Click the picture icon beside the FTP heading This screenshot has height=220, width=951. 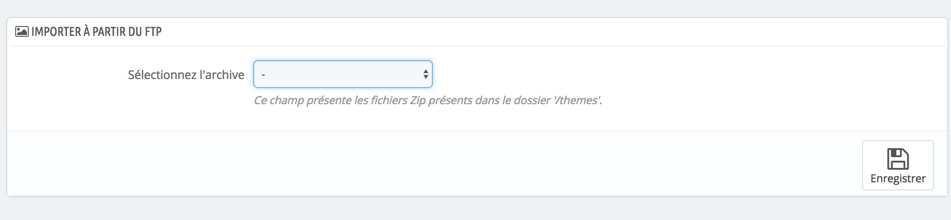pos(22,31)
